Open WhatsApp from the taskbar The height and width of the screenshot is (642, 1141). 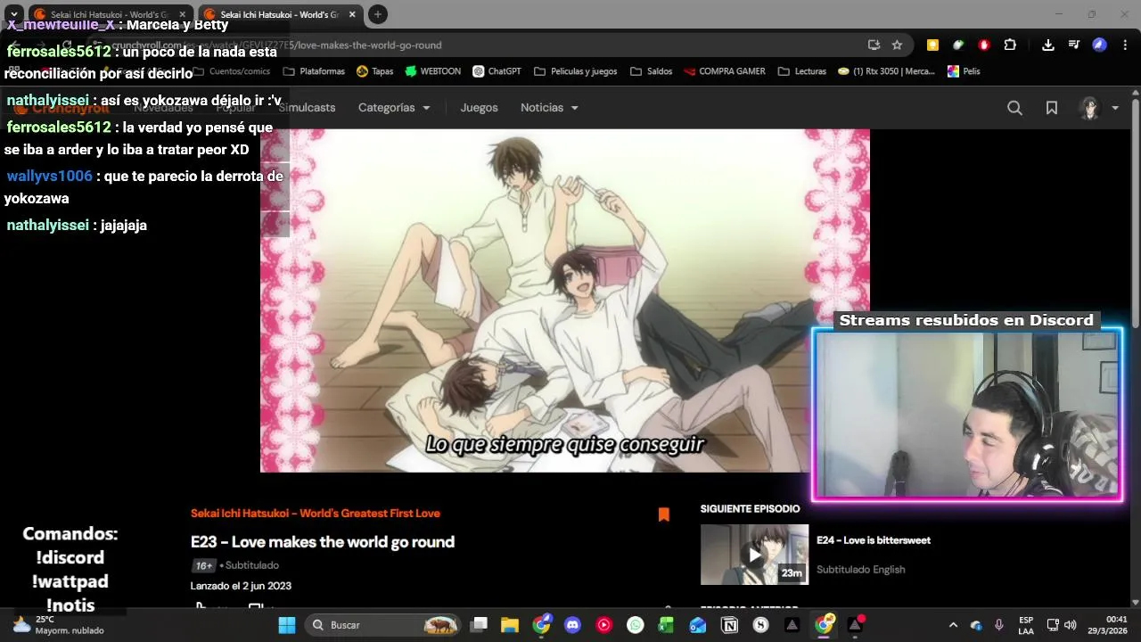coord(635,625)
